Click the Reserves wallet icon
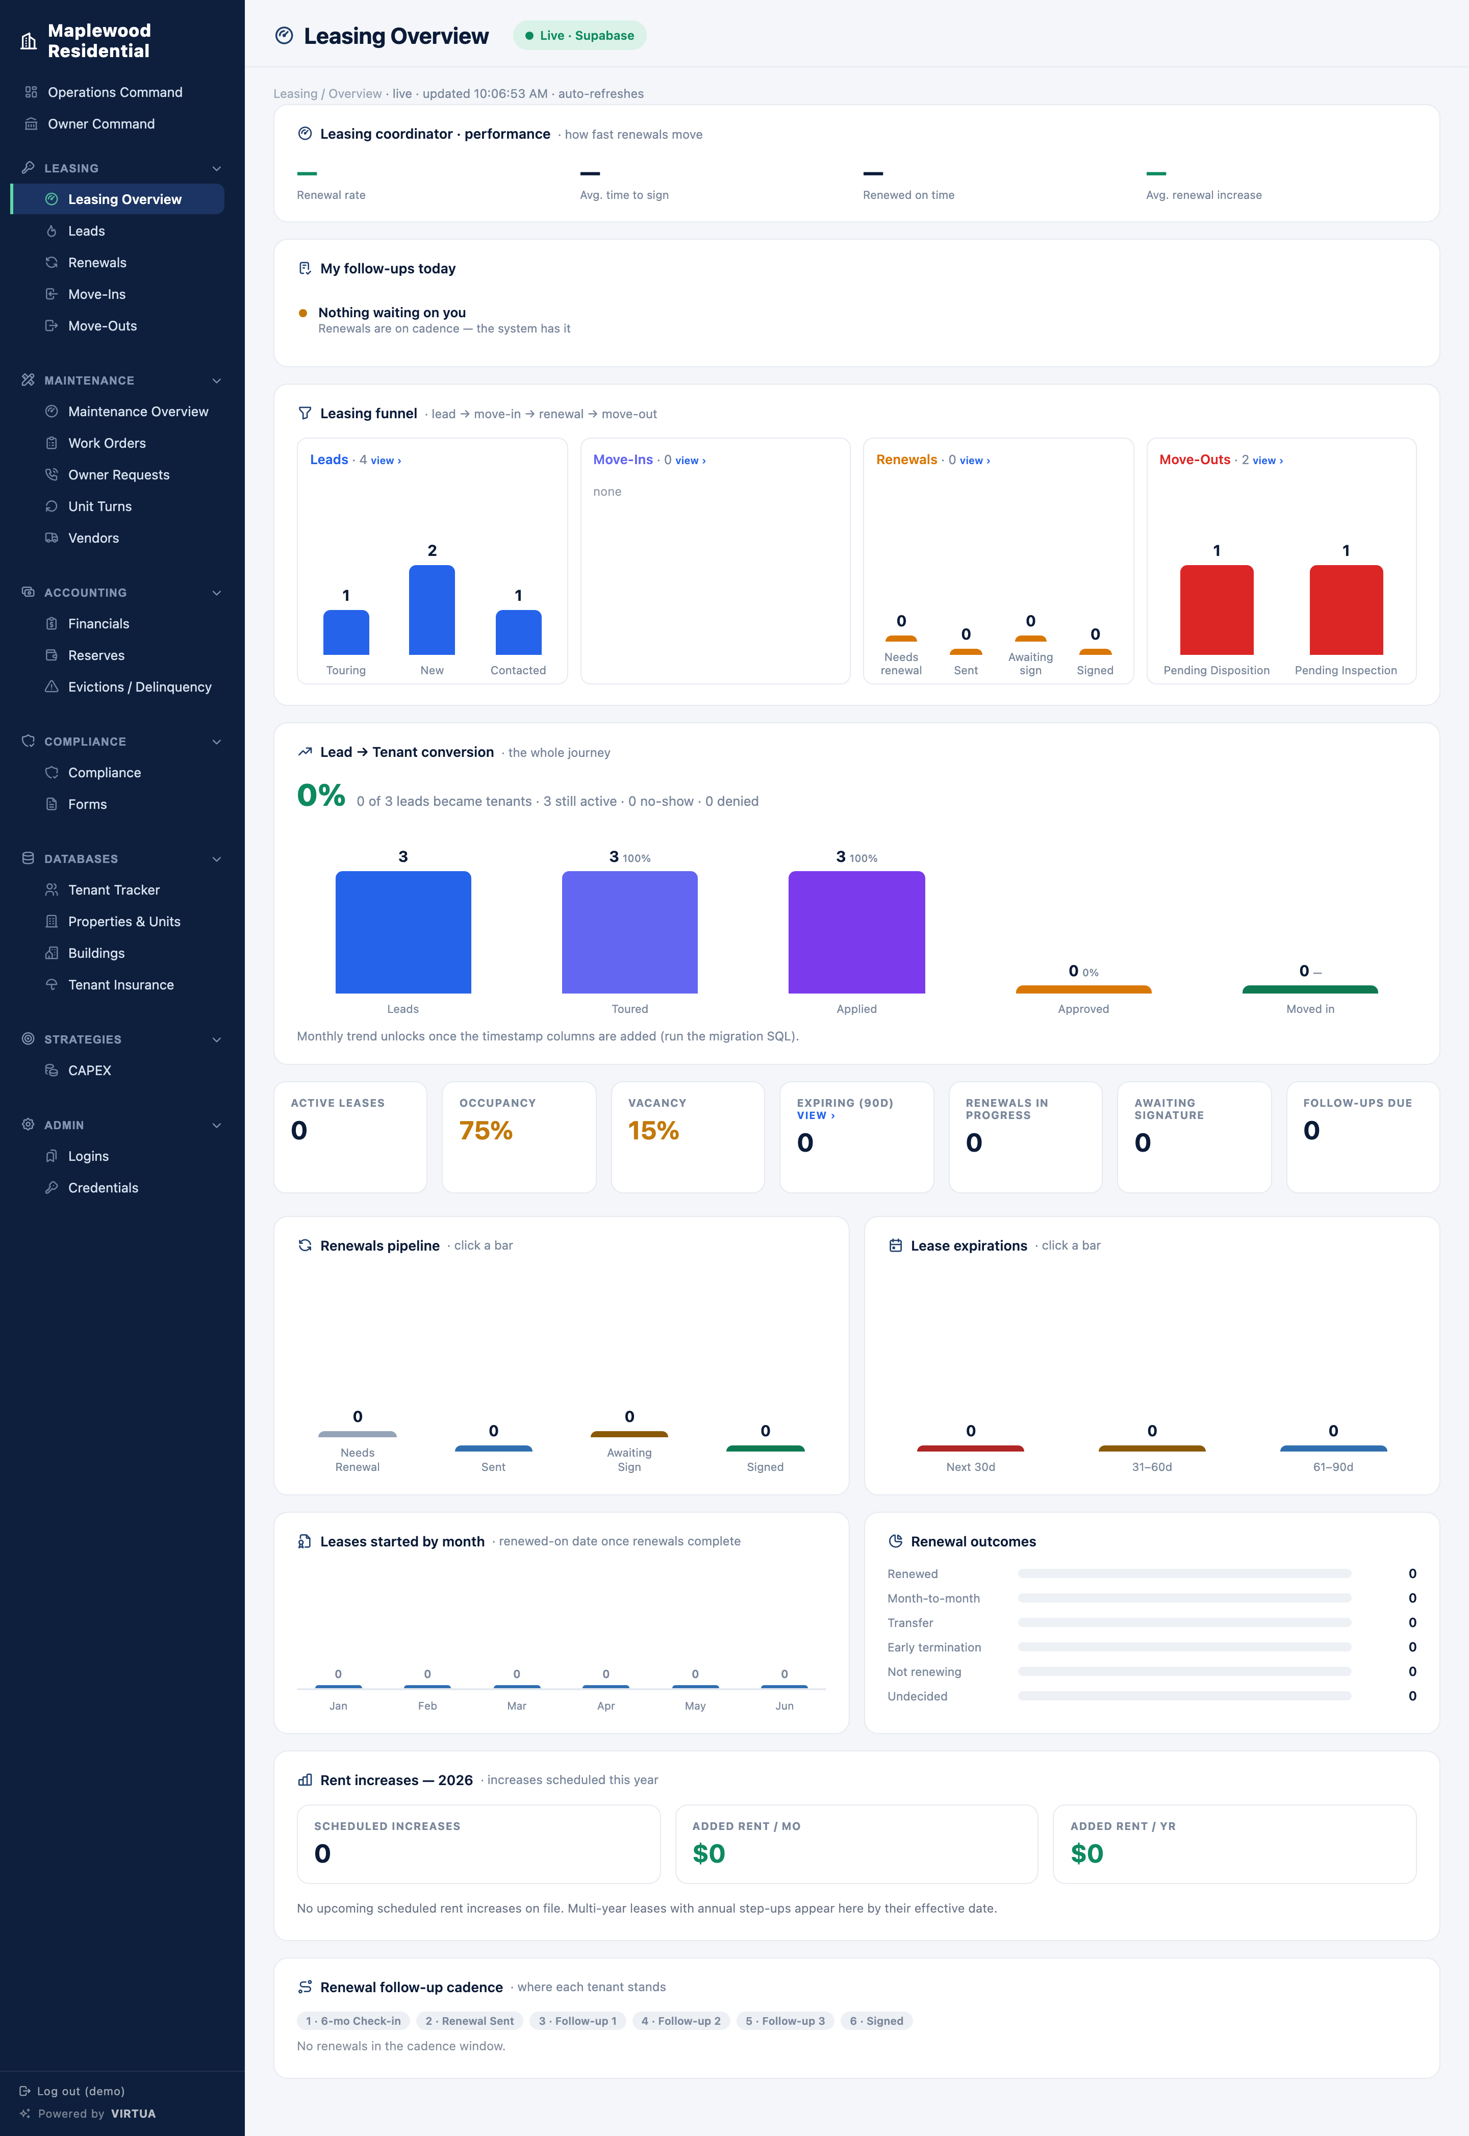The width and height of the screenshot is (1469, 2136). [x=52, y=655]
